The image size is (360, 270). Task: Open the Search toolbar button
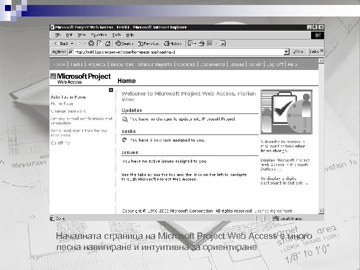pyautogui.click(x=124, y=43)
